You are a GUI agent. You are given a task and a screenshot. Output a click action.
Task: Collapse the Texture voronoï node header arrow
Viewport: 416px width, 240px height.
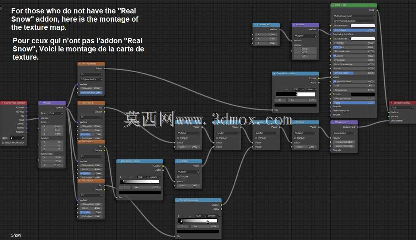(x=80, y=64)
